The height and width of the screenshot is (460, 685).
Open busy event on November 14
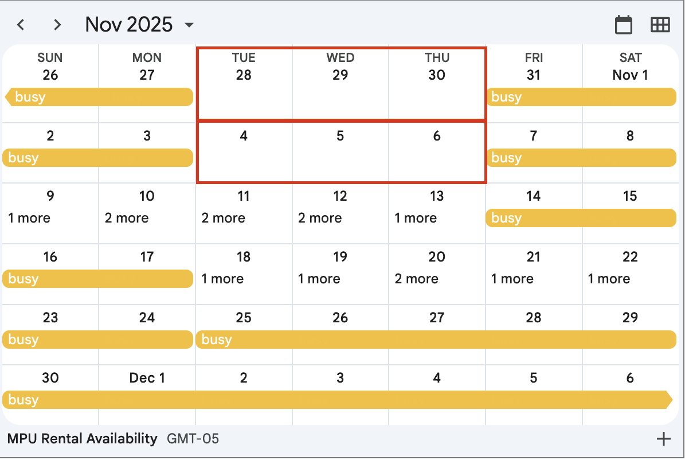click(x=581, y=218)
